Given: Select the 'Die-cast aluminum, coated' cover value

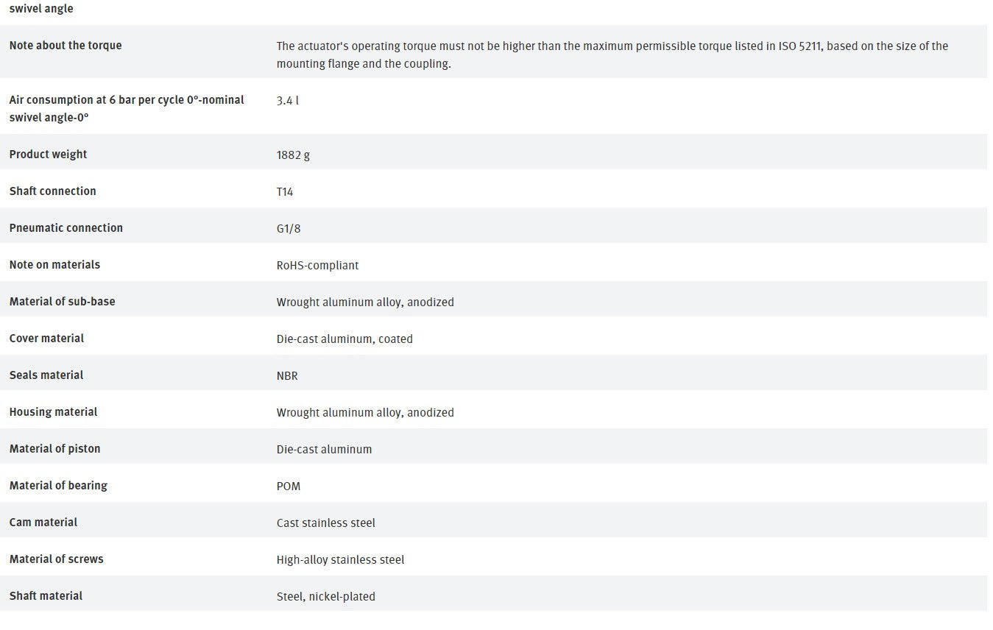Looking at the screenshot, I should tap(344, 339).
